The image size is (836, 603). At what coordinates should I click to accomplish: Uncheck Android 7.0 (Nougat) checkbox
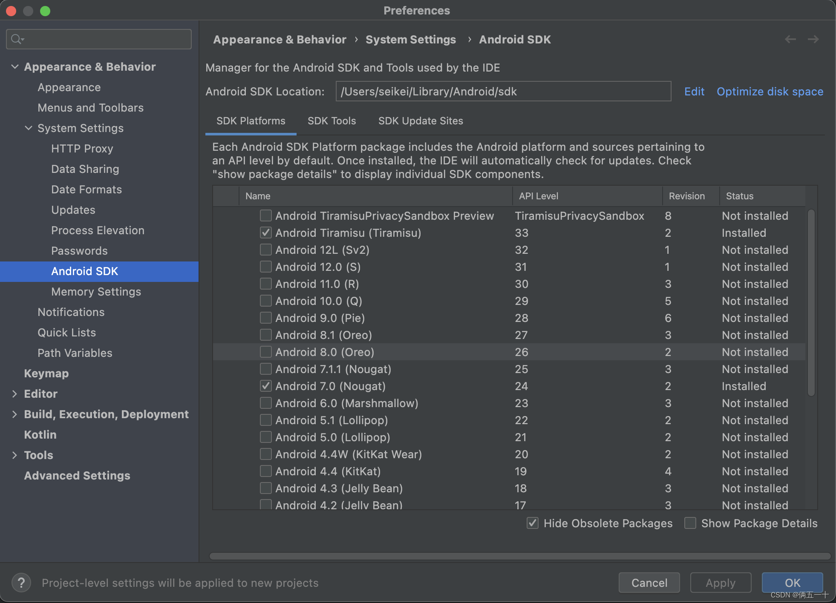tap(266, 386)
